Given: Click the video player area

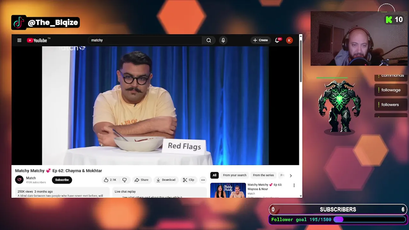Looking at the screenshot, I should (x=155, y=105).
